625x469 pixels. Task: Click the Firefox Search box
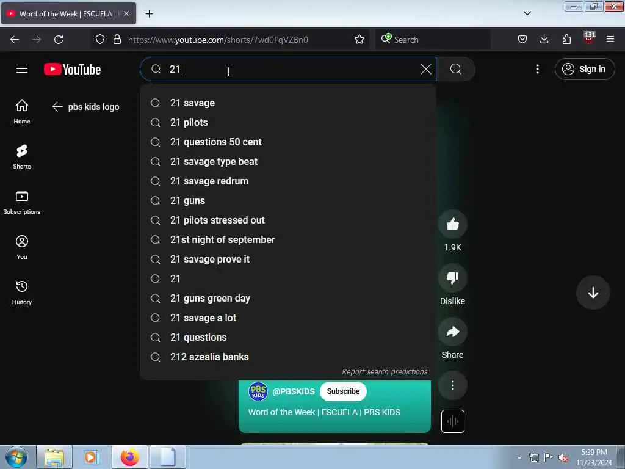tap(433, 40)
